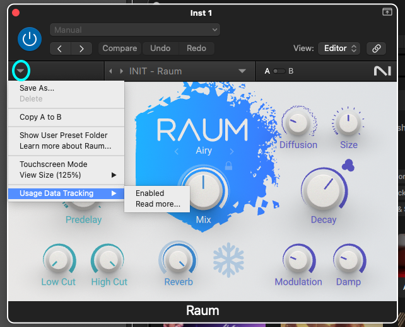Switch to previous reverb mode arrow

point(177,151)
